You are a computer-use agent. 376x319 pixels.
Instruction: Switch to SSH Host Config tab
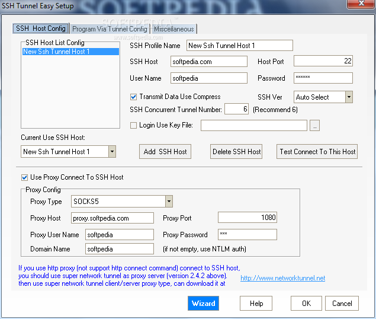41,28
